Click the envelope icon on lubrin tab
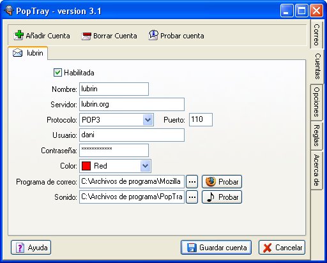Viewport: 327px width, 263px height. (x=17, y=53)
